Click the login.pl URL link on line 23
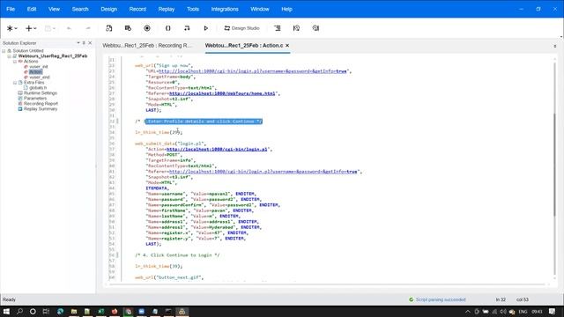 [x=253, y=71]
